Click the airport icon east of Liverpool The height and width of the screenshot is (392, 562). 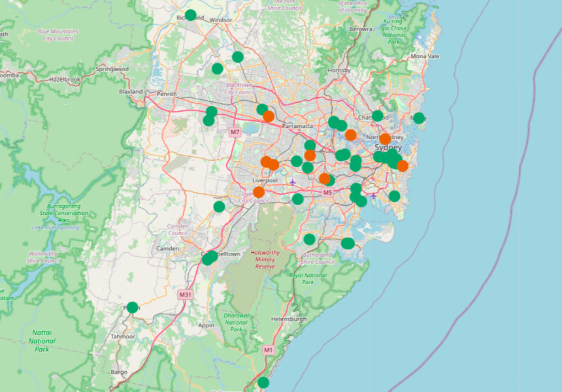(x=292, y=182)
